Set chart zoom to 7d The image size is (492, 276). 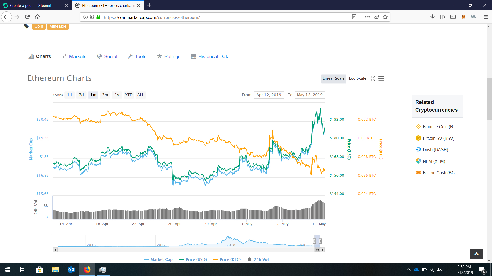(81, 95)
